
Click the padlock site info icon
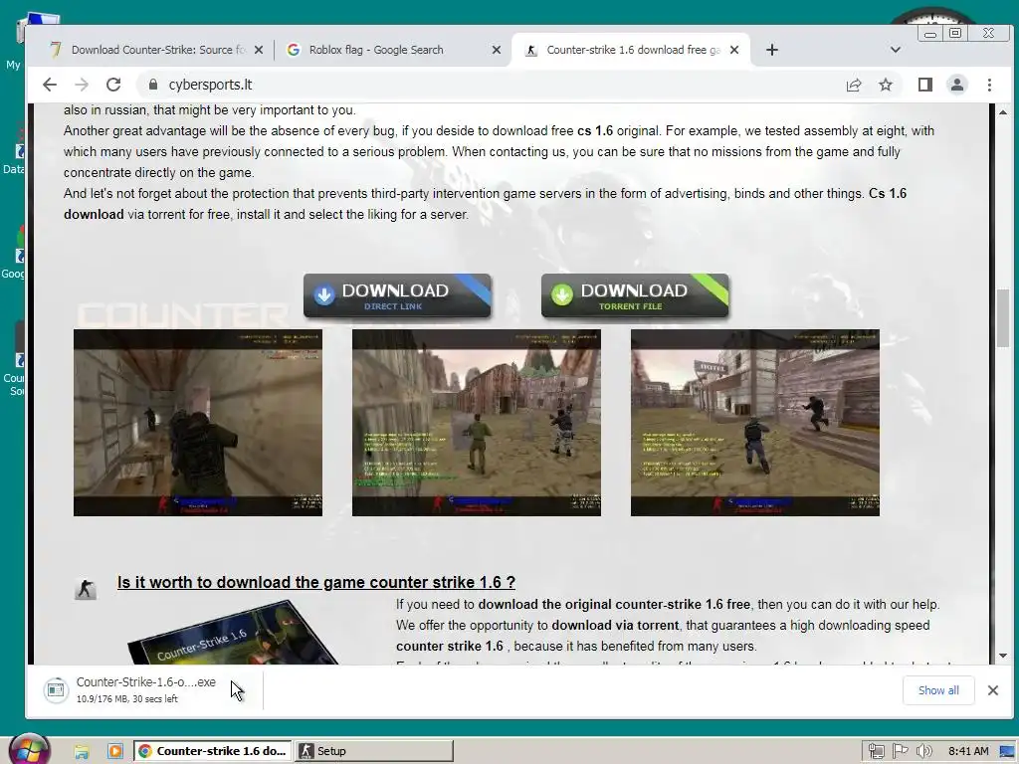tap(152, 85)
